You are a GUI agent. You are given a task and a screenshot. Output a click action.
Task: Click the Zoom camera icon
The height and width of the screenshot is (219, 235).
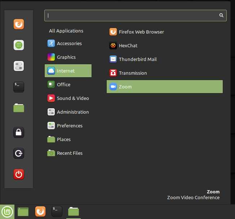[x=113, y=87]
